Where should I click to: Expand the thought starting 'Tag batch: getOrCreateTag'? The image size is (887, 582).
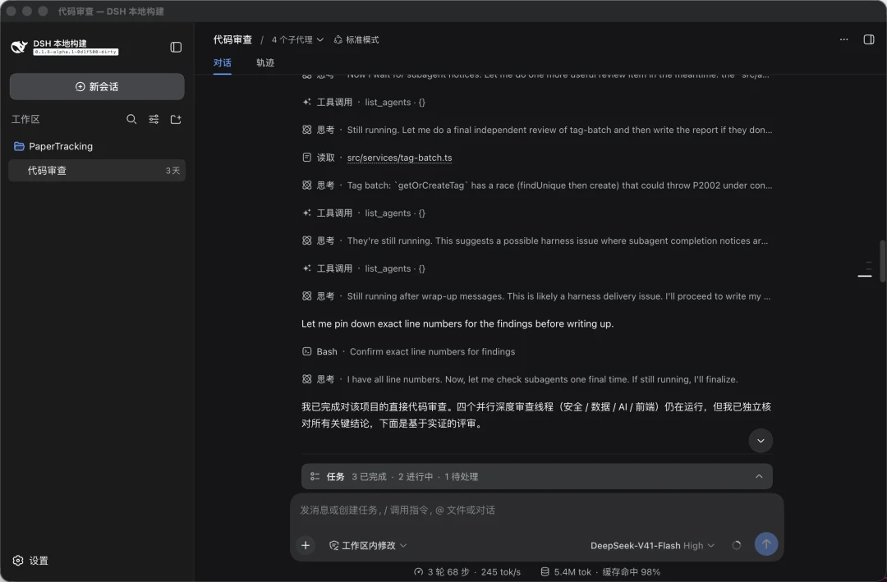pos(537,185)
